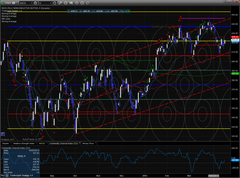Toggle the SET badge beside Chart title
The image size is (240, 178).
pos(13,3)
